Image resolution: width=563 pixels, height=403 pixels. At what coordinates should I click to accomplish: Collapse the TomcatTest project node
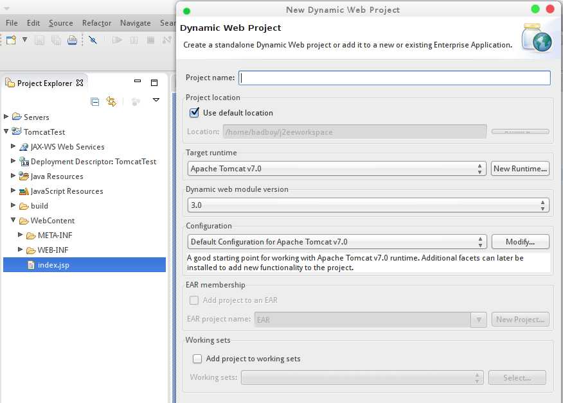6,131
